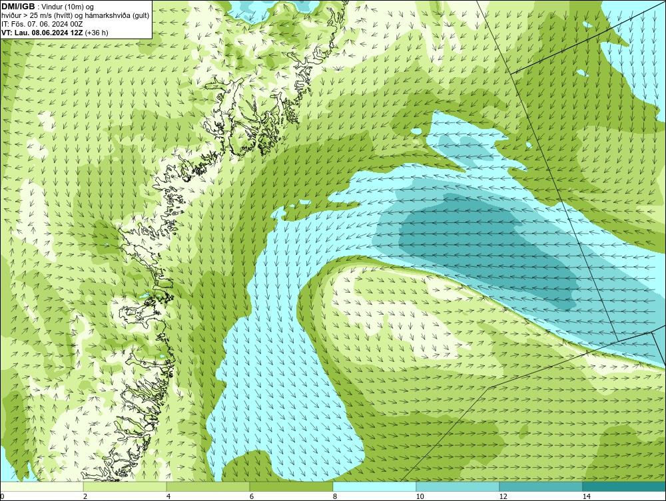This screenshot has width=666, height=501.
Task: Click the scale label '2'
Action: 85,497
